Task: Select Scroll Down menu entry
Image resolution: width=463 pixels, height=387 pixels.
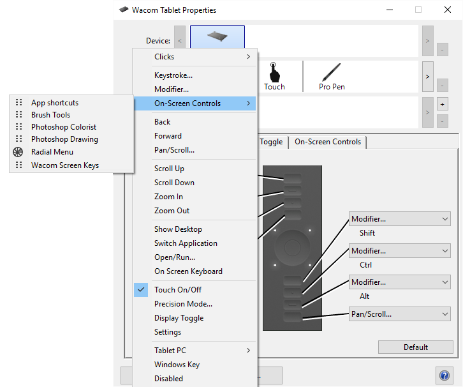Action: (x=195, y=183)
